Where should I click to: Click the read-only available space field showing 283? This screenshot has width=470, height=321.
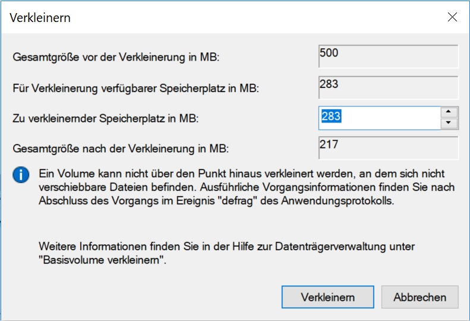[x=388, y=87]
